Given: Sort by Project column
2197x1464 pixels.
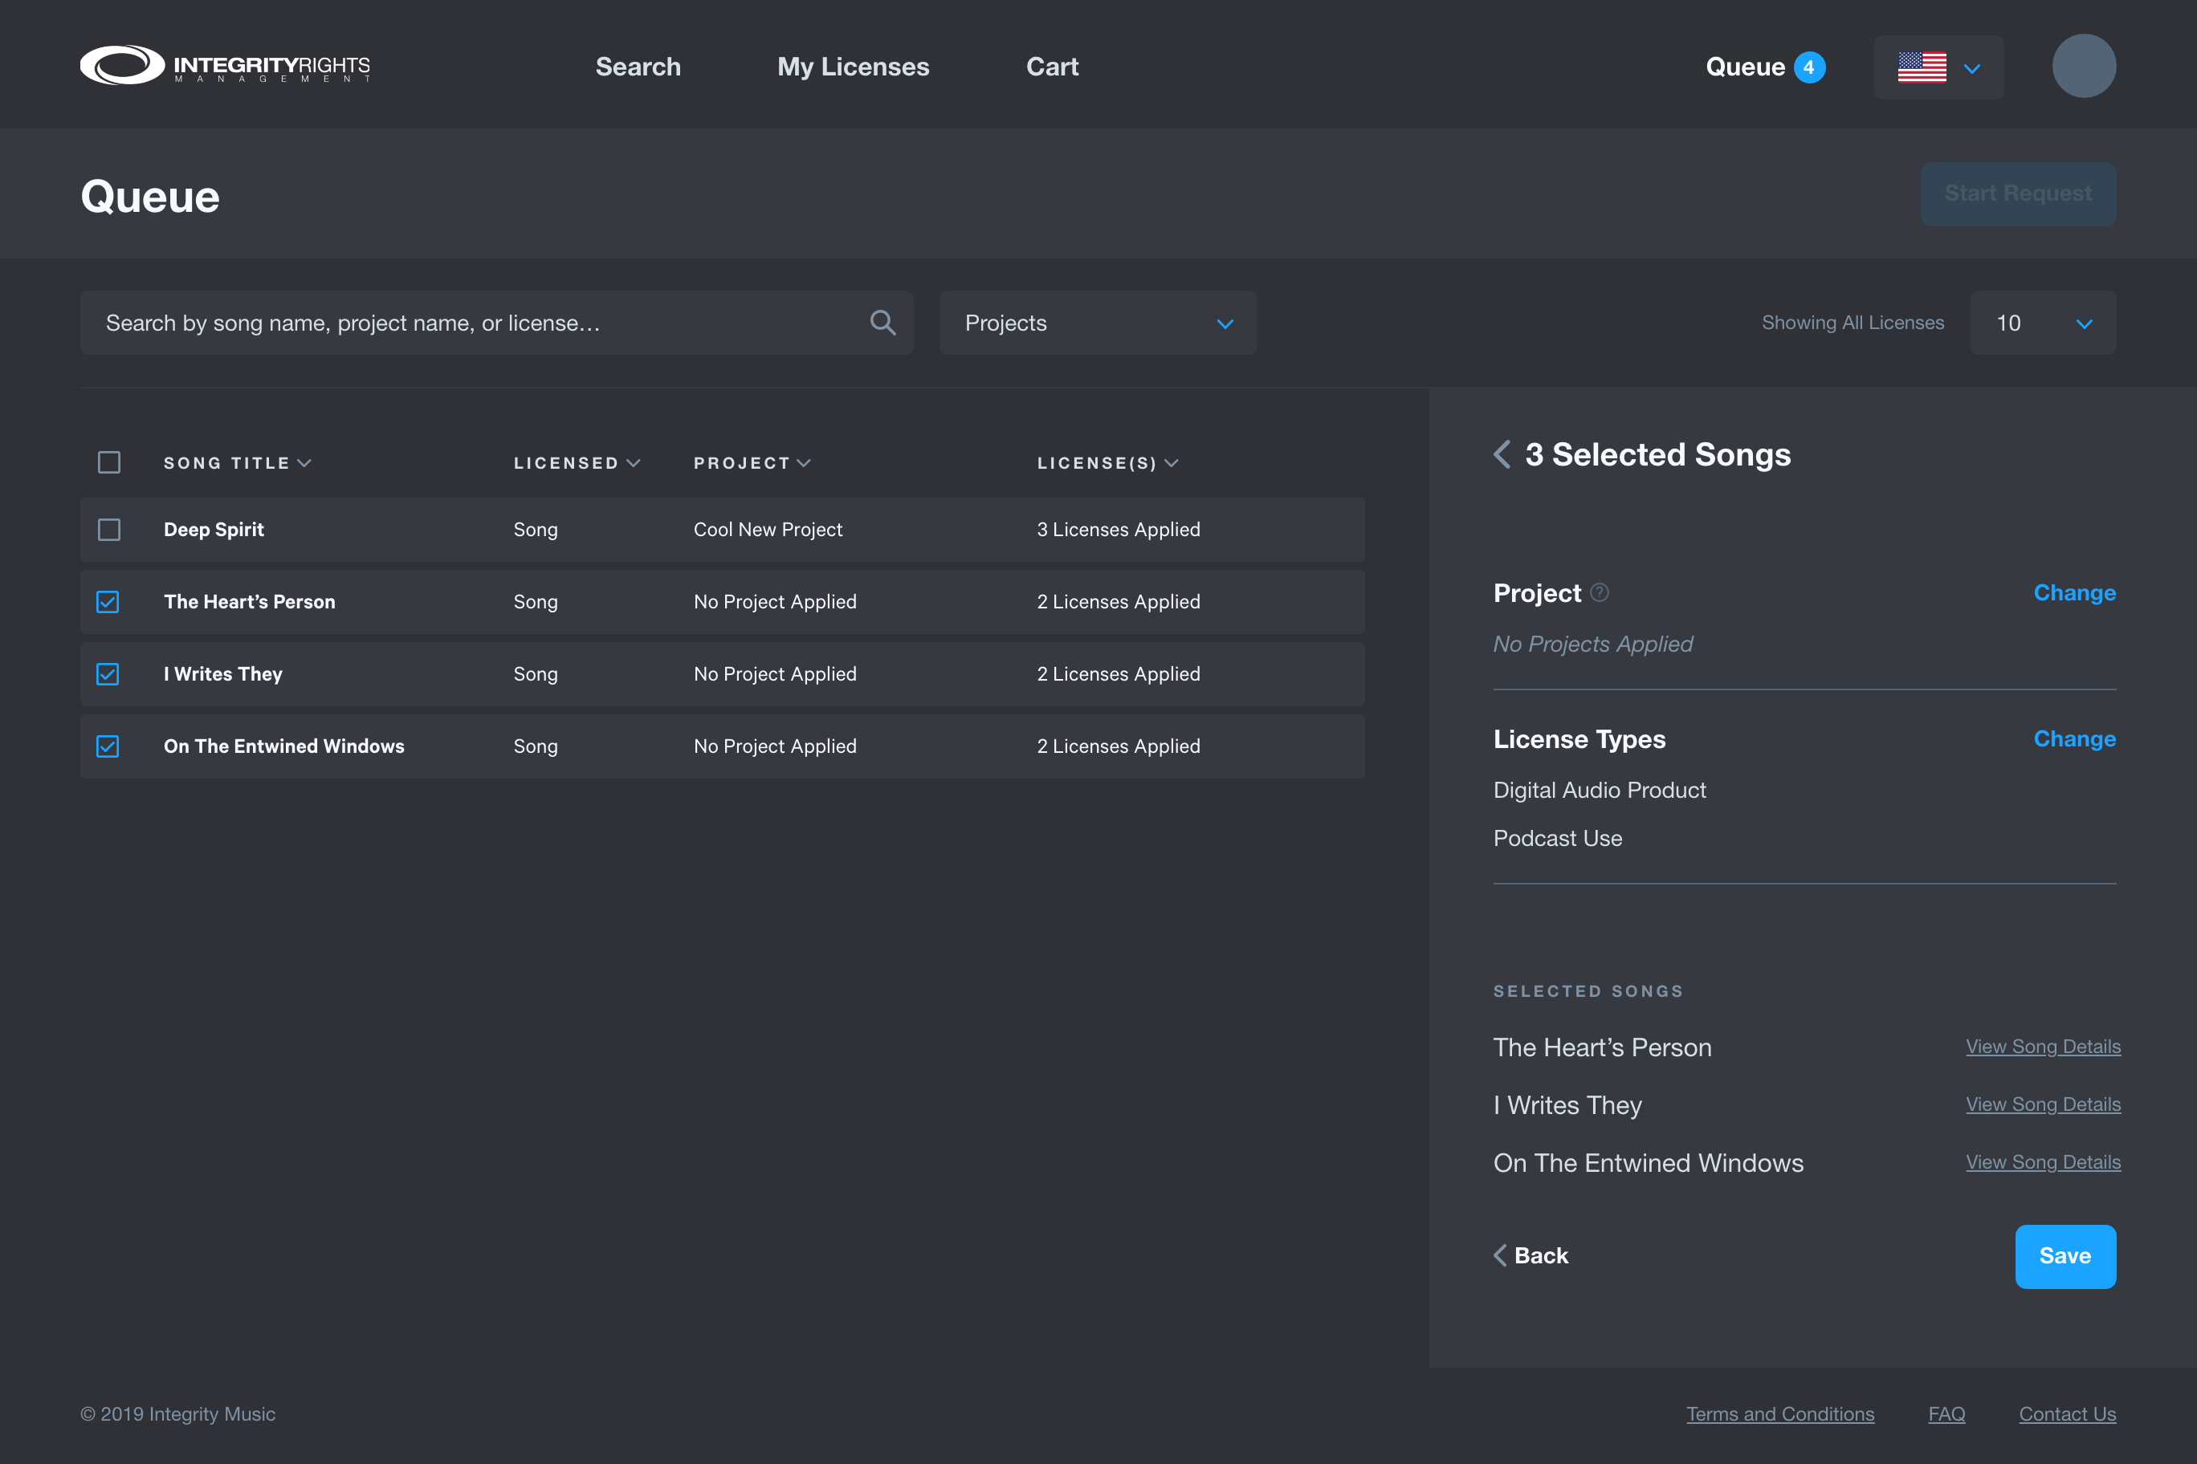Looking at the screenshot, I should click(752, 463).
